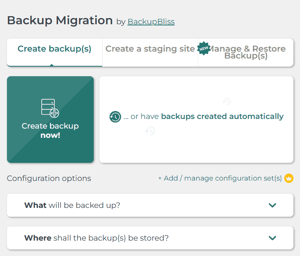Open the Manage & Restore Backup(s) tab
The width and height of the screenshot is (300, 256).
tap(247, 52)
